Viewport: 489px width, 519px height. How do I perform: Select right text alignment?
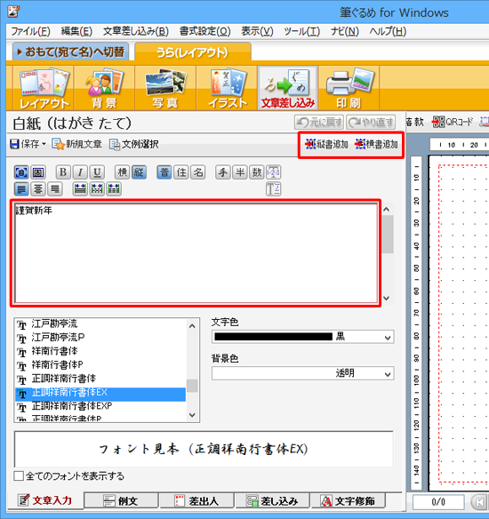coord(55,189)
